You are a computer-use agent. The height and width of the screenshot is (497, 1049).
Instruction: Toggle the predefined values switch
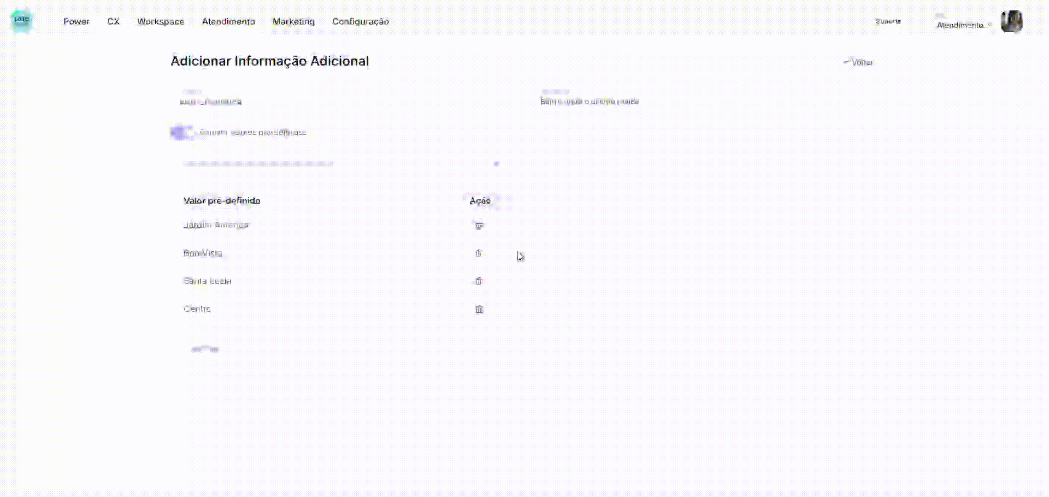pos(182,133)
